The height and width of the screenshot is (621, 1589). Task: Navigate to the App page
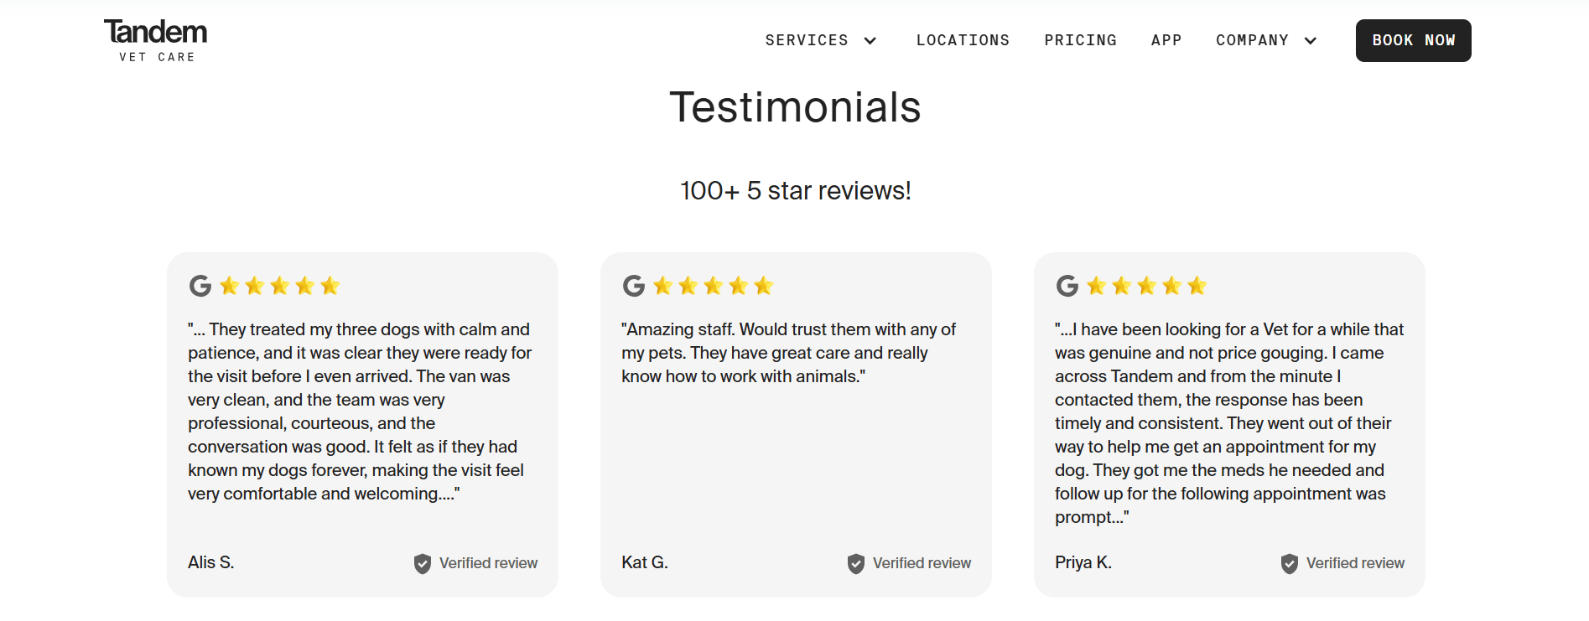[1166, 40]
